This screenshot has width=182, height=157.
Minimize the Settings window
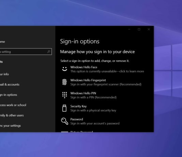coord(129,29)
